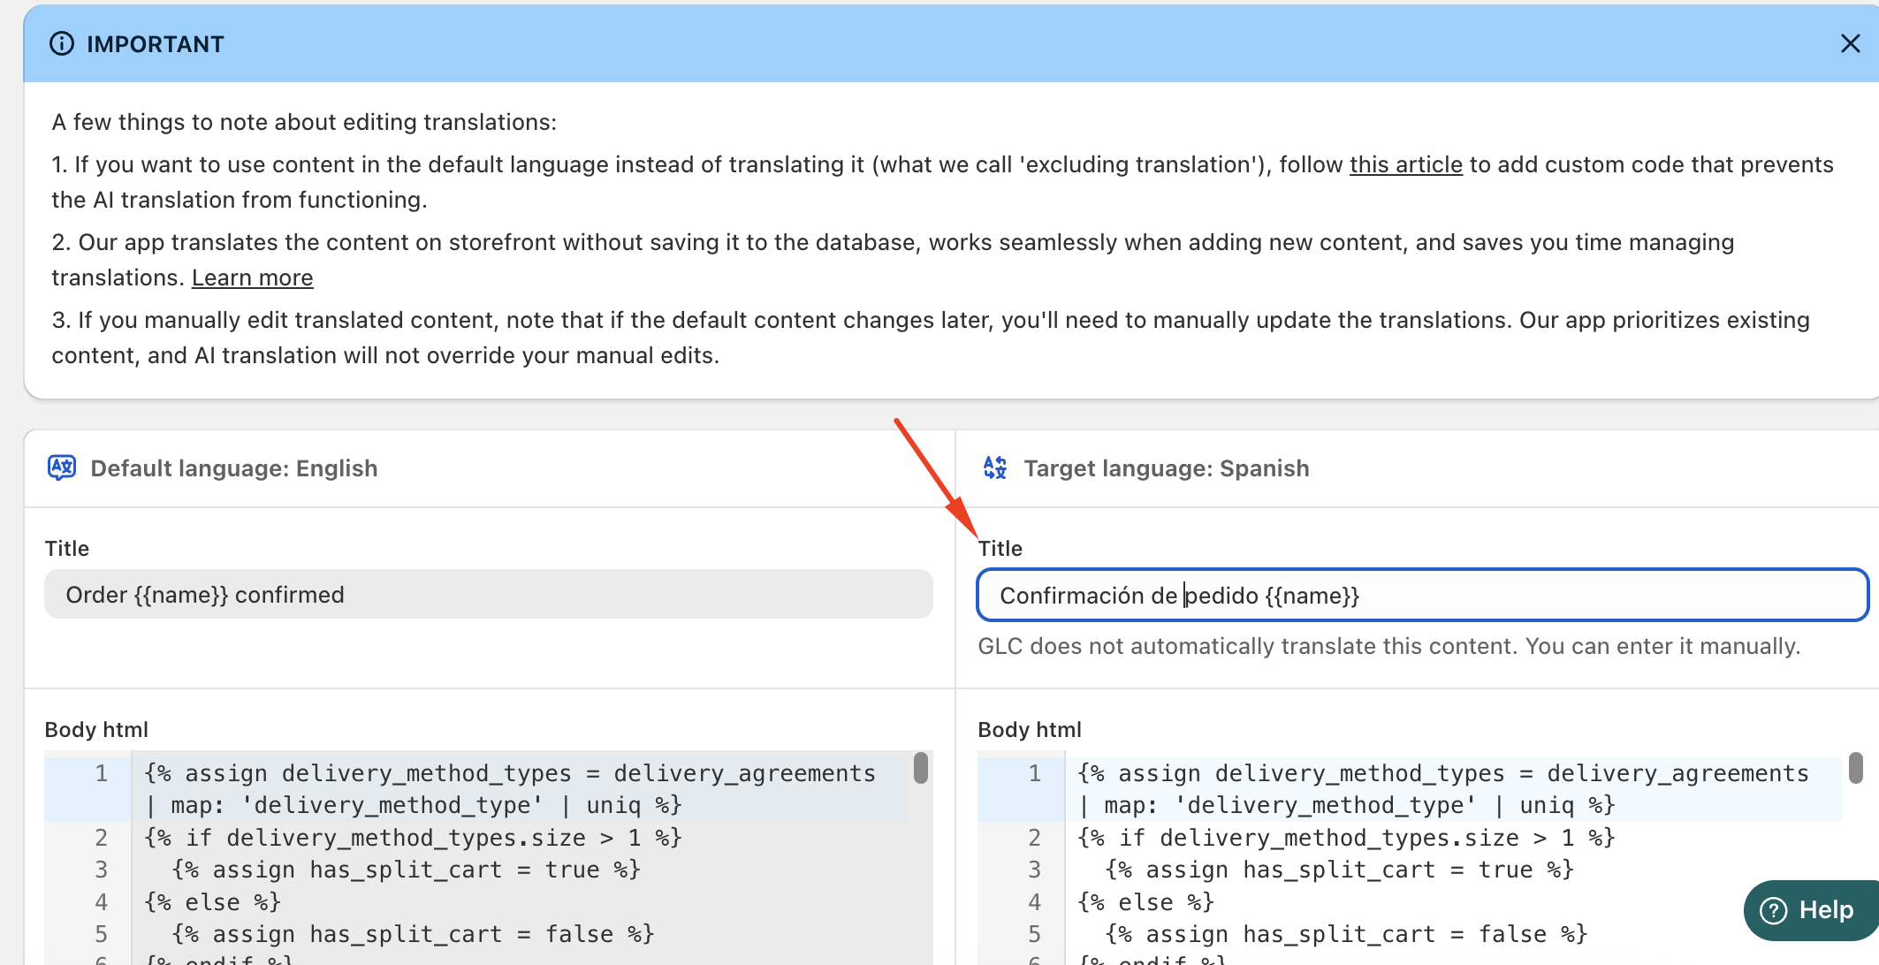Open the 'Learn more' link
1879x965 pixels.
point(252,277)
